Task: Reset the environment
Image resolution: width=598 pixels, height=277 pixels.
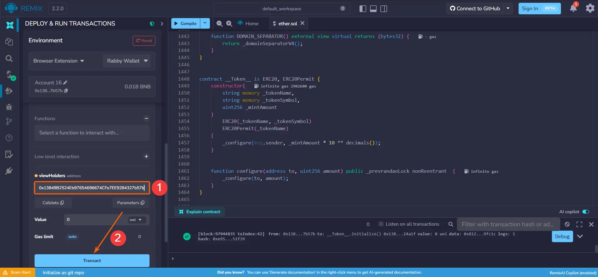Action: pos(144,40)
